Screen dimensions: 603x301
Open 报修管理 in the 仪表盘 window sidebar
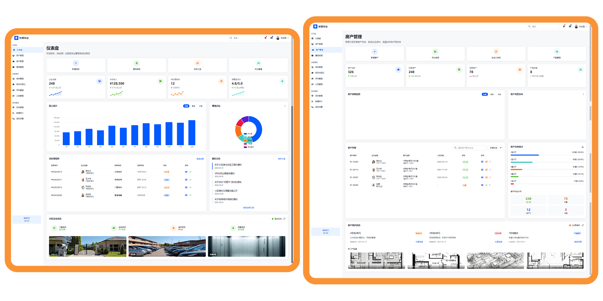[x=20, y=79]
